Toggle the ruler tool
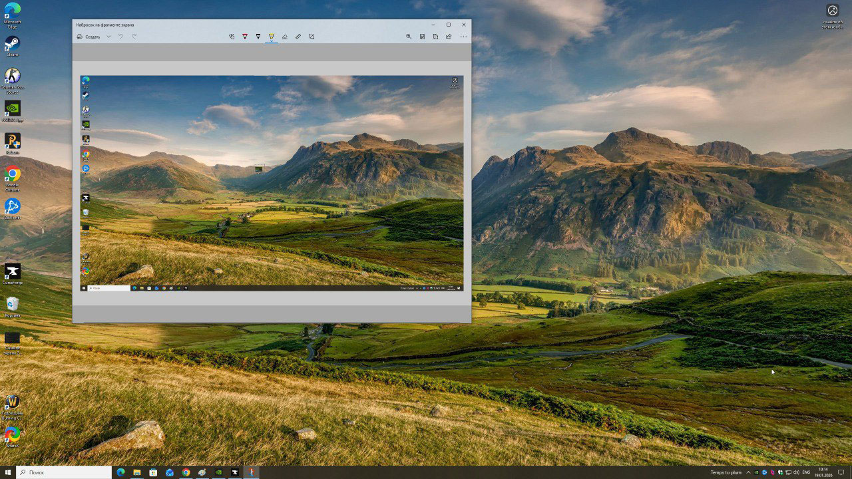Image resolution: width=852 pixels, height=479 pixels. click(x=298, y=37)
